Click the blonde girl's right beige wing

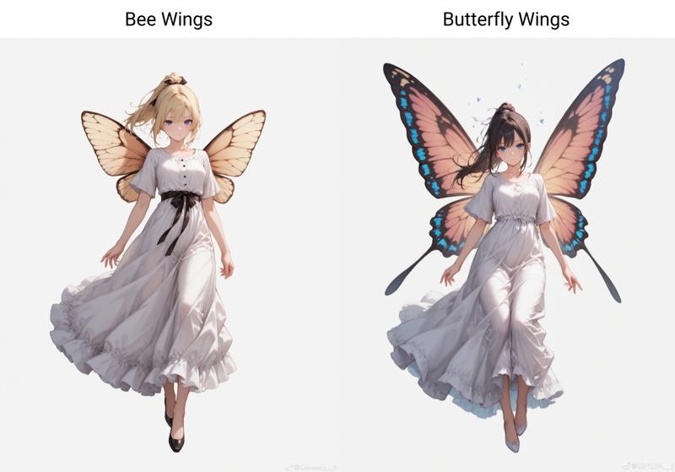(235, 153)
